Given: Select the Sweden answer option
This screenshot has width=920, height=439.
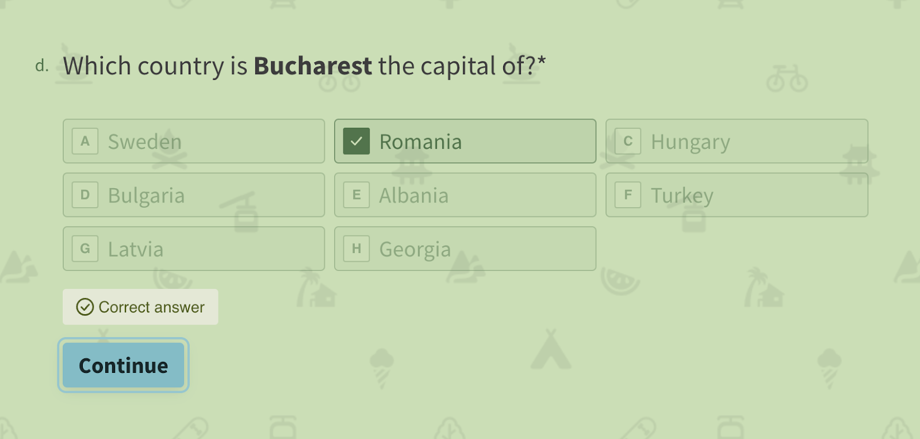Looking at the screenshot, I should coord(194,141).
